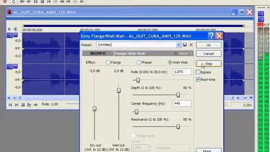Click Go to End in data window transport
The width and height of the screenshot is (270, 152).
(x=16, y=105)
